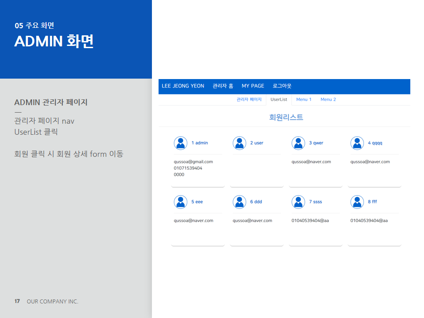
Task: Open the '3 qwer' member name link
Action: pyautogui.click(x=316, y=143)
